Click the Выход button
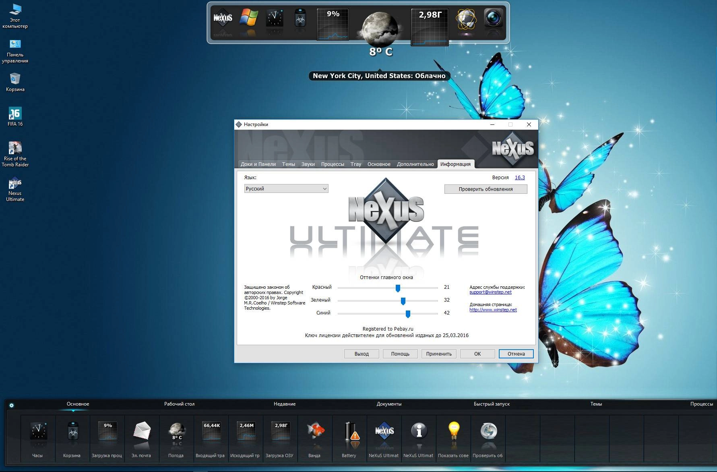The image size is (717, 472). coord(362,354)
